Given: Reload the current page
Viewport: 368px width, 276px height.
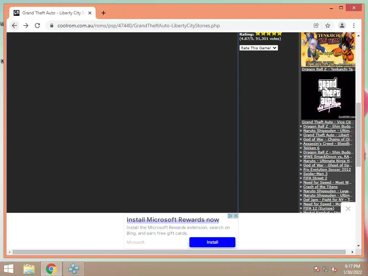Looking at the screenshot, I should [37, 26].
